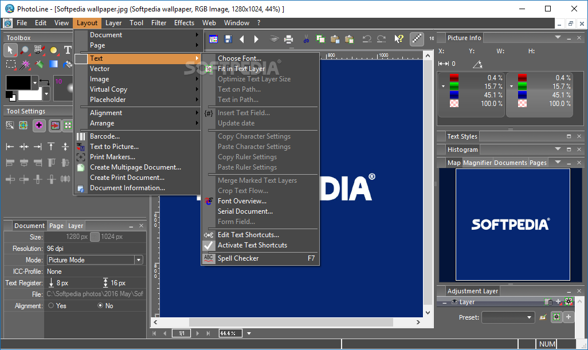This screenshot has width=588, height=350.
Task: Select the Yes radio button for Alignment
Action: [x=51, y=305]
